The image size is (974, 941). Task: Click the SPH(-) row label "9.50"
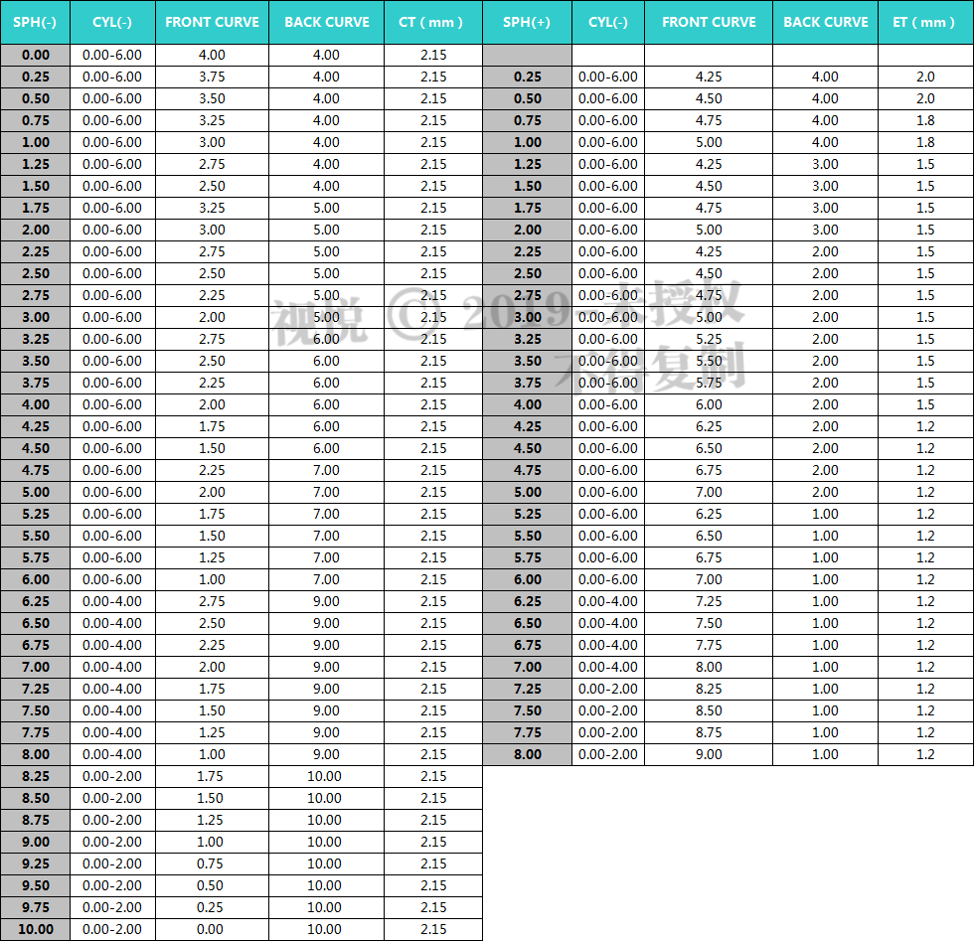coord(36,886)
